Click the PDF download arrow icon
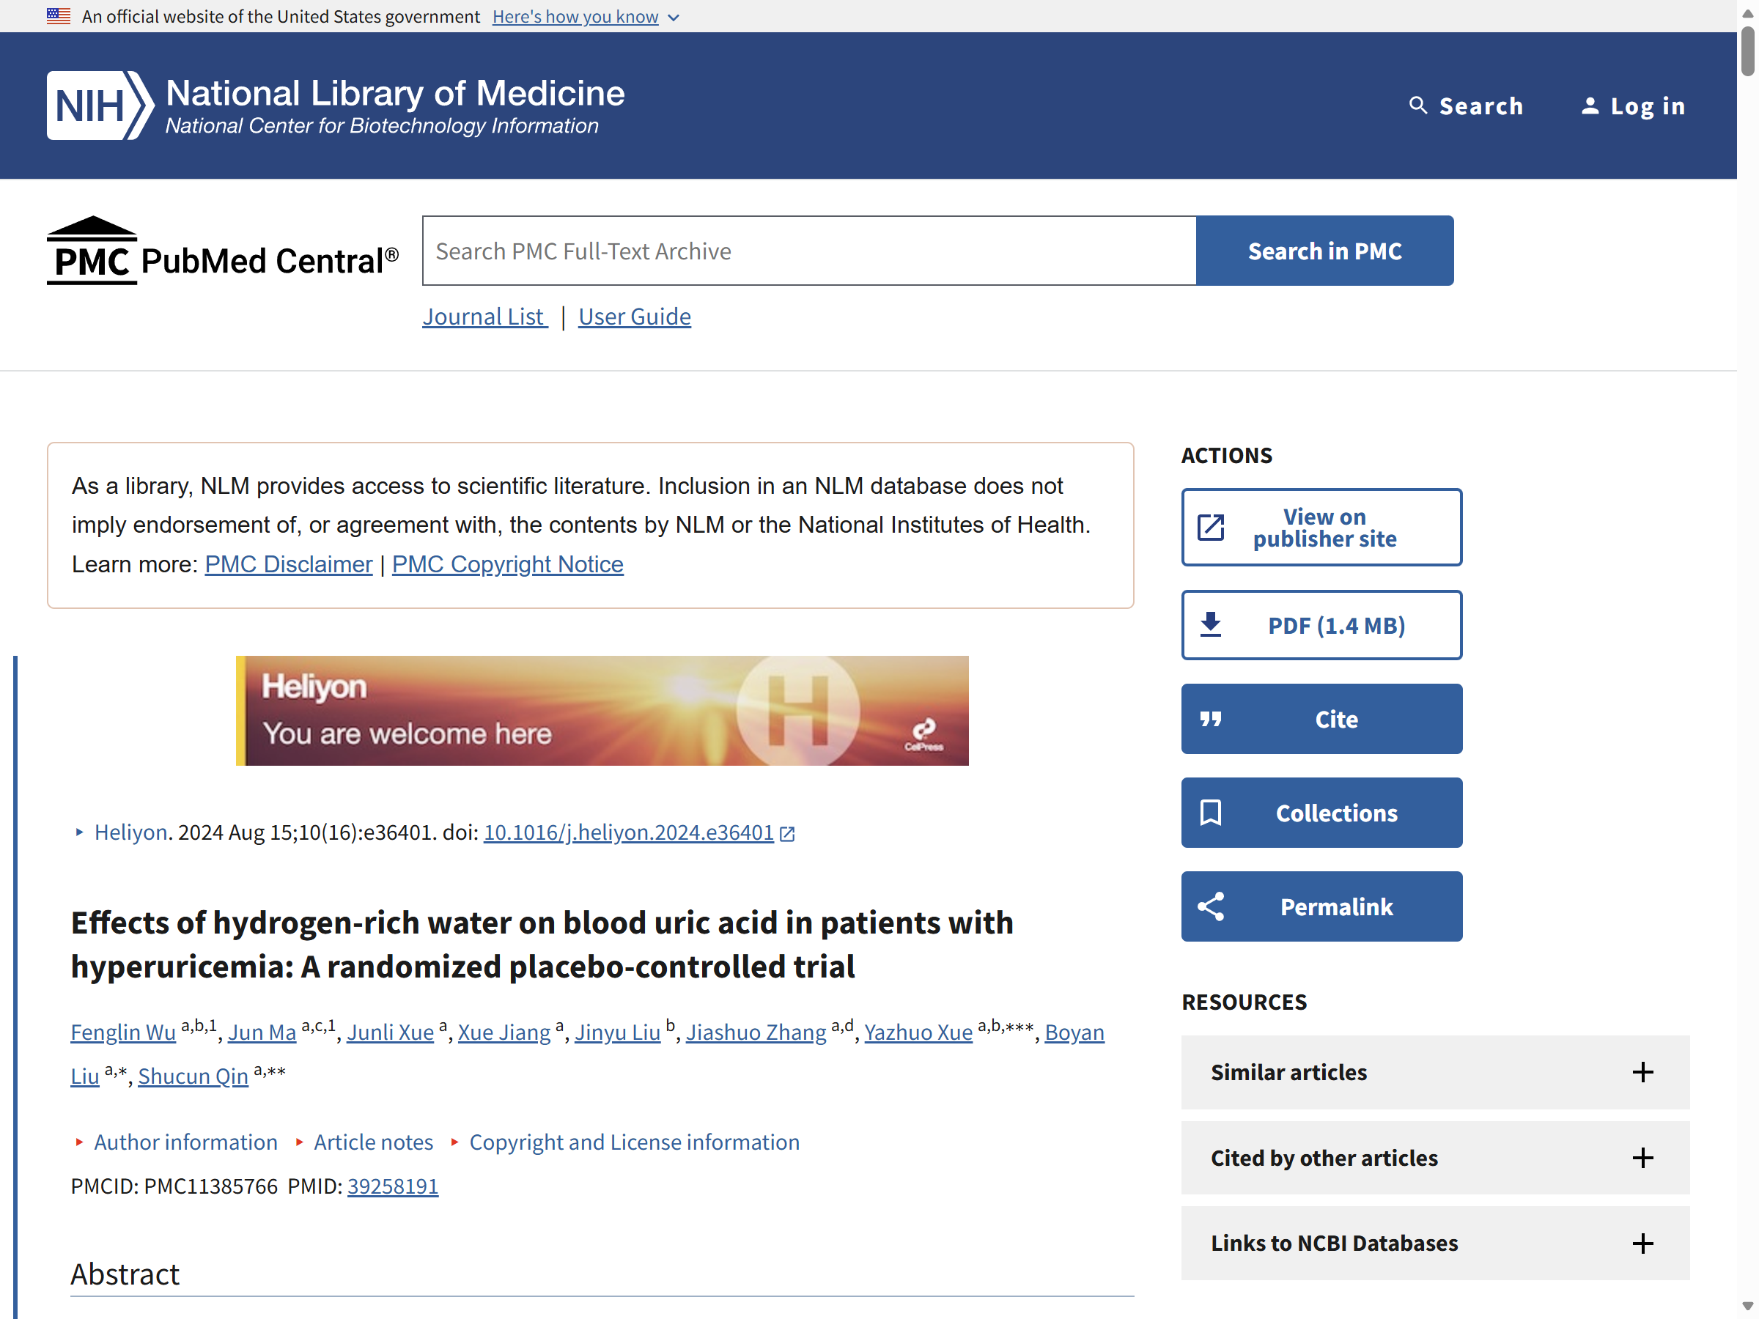Screen dimensions: 1759x1319 point(1210,625)
